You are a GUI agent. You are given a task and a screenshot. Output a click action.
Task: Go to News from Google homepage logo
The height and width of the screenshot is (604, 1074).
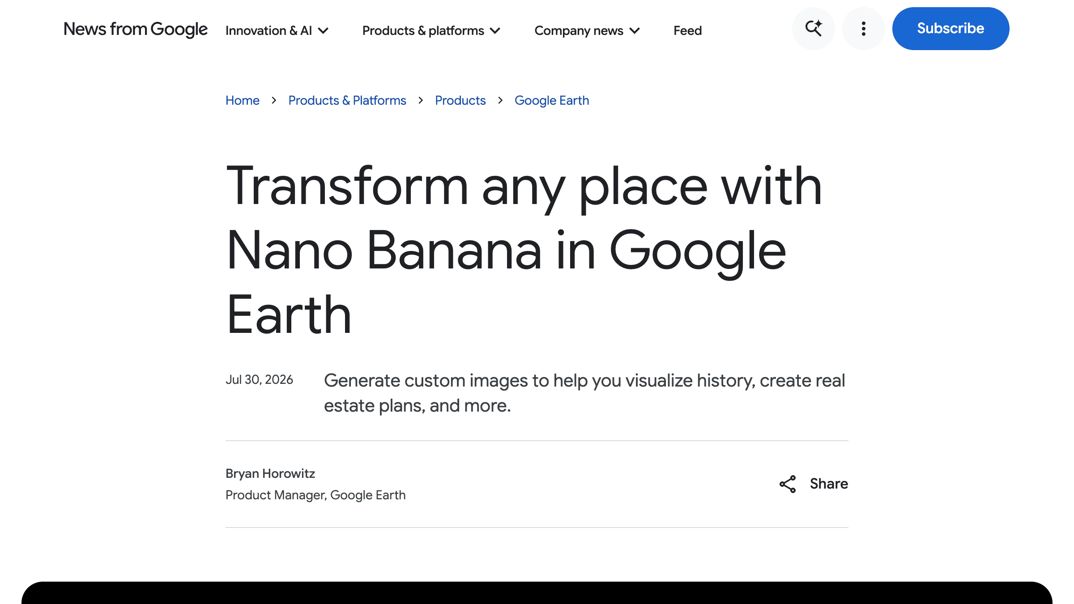point(136,30)
